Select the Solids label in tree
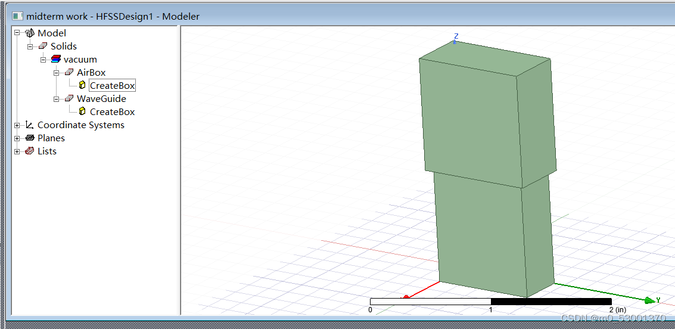The width and height of the screenshot is (675, 329). coord(64,46)
